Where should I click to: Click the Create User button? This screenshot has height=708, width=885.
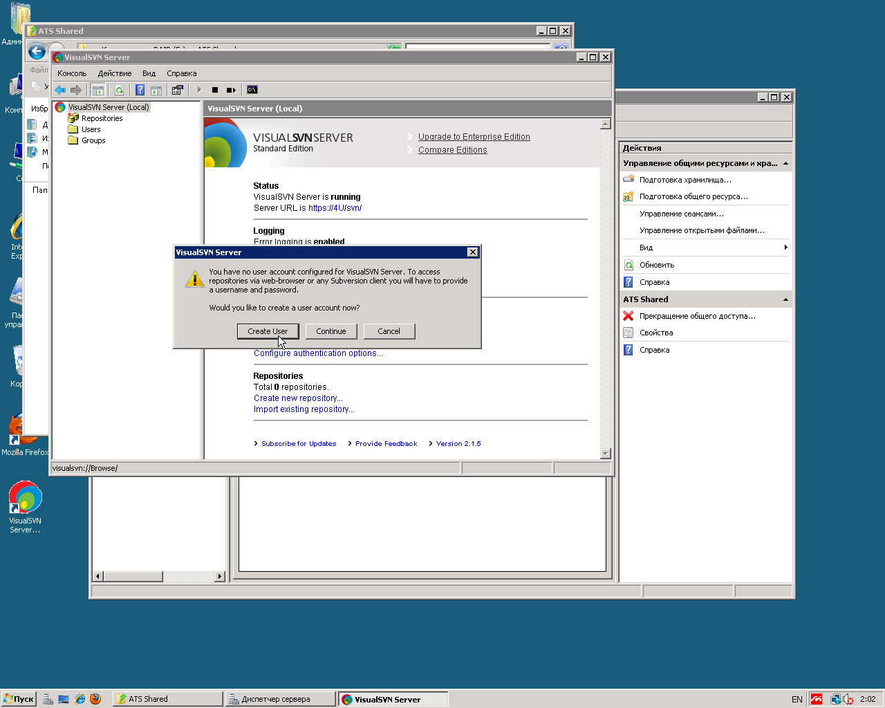[268, 331]
